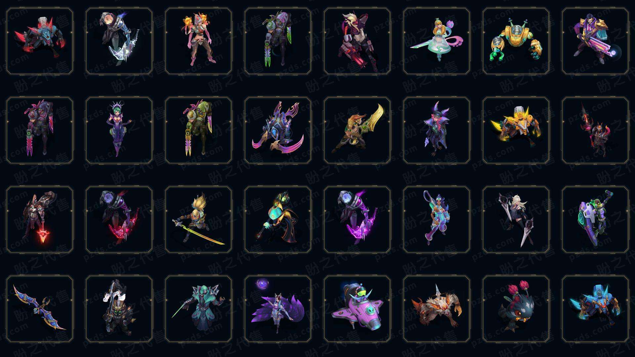Open the white-haired woman with twin blades
The width and height of the screenshot is (635, 357).
click(x=516, y=220)
